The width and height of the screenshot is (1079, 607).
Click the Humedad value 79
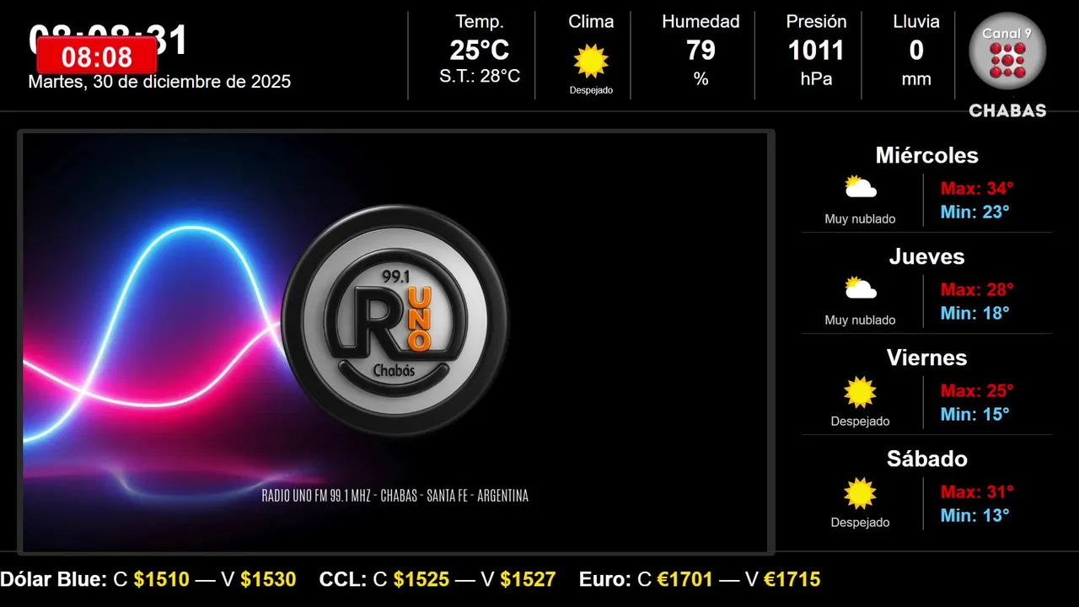[701, 51]
